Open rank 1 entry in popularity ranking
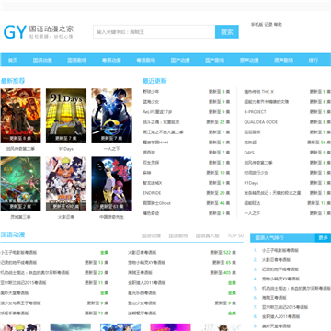The height and width of the screenshot is (331, 331). coord(280,250)
